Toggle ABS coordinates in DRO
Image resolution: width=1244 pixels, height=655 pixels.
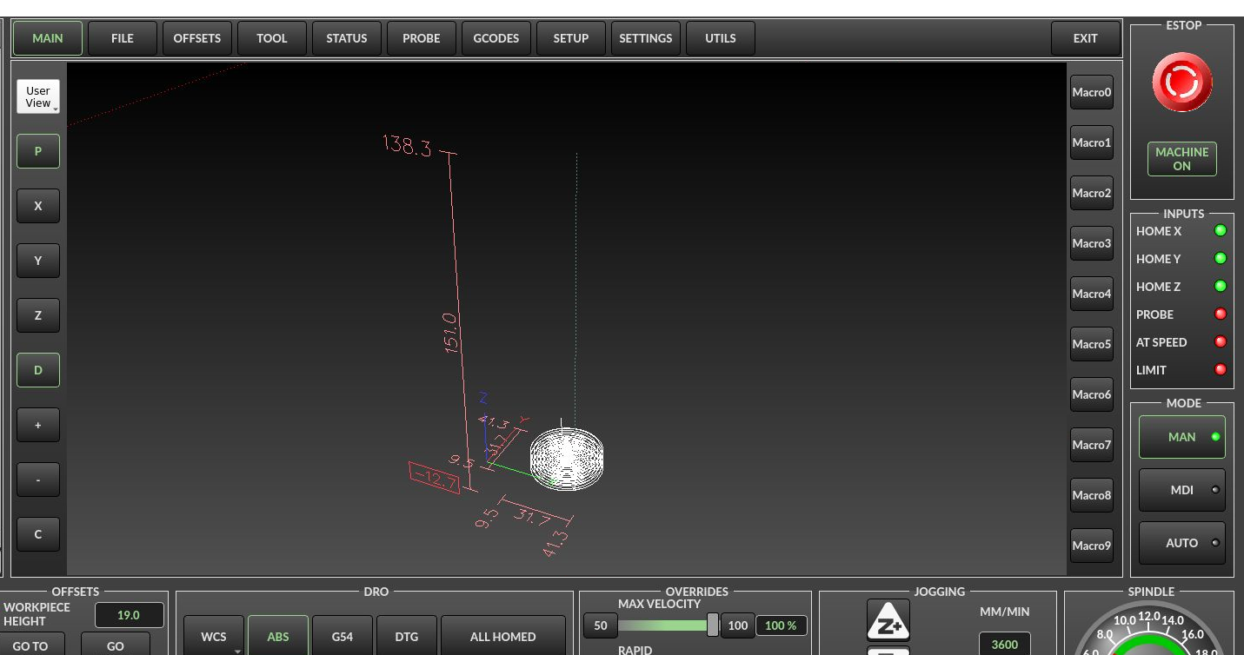pos(278,636)
